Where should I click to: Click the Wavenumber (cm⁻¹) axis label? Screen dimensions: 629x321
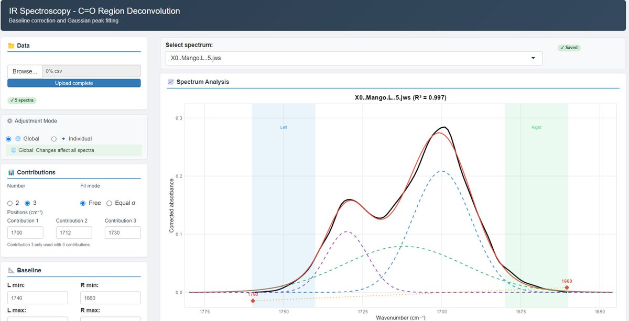pos(400,317)
